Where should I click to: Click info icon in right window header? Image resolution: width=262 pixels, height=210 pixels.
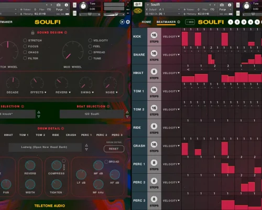(230, 5)
